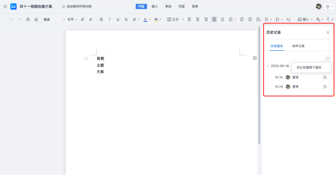Toggle justified text alignment
This screenshot has width=336, height=175.
214,19
